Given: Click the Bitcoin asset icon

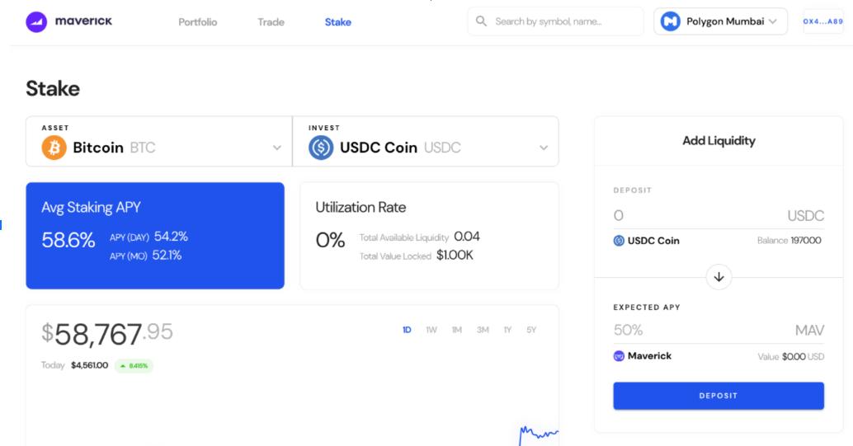Looking at the screenshot, I should [54, 148].
